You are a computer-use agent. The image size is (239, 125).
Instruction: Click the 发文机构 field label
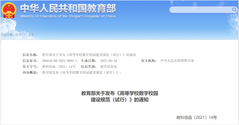pyautogui.click(x=149, y=61)
